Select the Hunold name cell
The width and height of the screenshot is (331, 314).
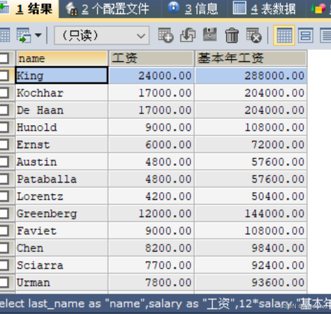click(62, 127)
